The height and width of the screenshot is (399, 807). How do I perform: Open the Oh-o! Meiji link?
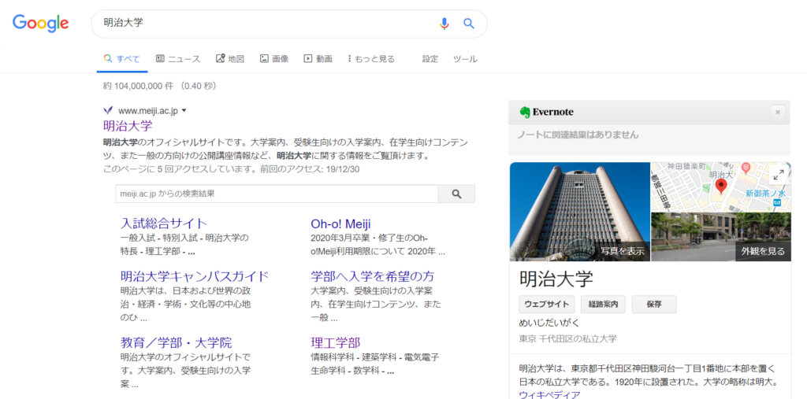[340, 224]
